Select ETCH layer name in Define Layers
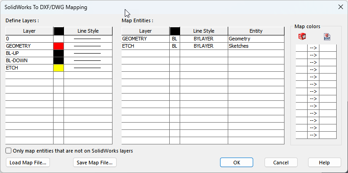Viewport: 348px width, 173px height. 29,68
